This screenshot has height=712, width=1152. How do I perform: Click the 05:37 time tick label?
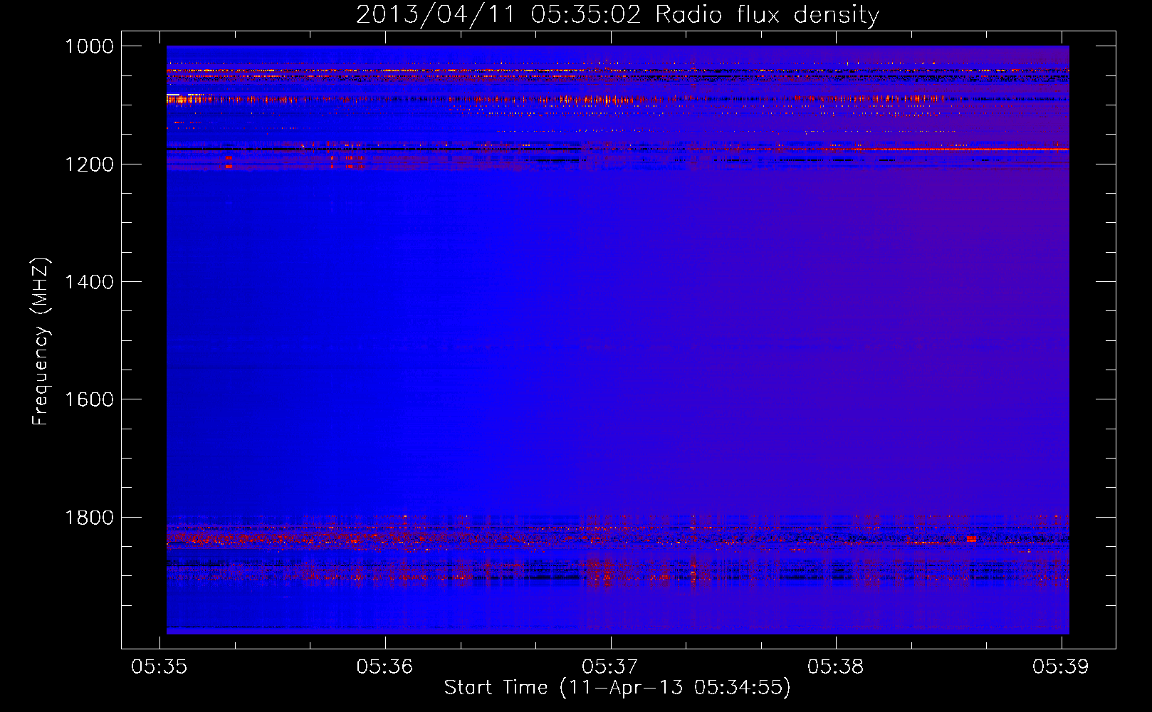click(x=610, y=666)
